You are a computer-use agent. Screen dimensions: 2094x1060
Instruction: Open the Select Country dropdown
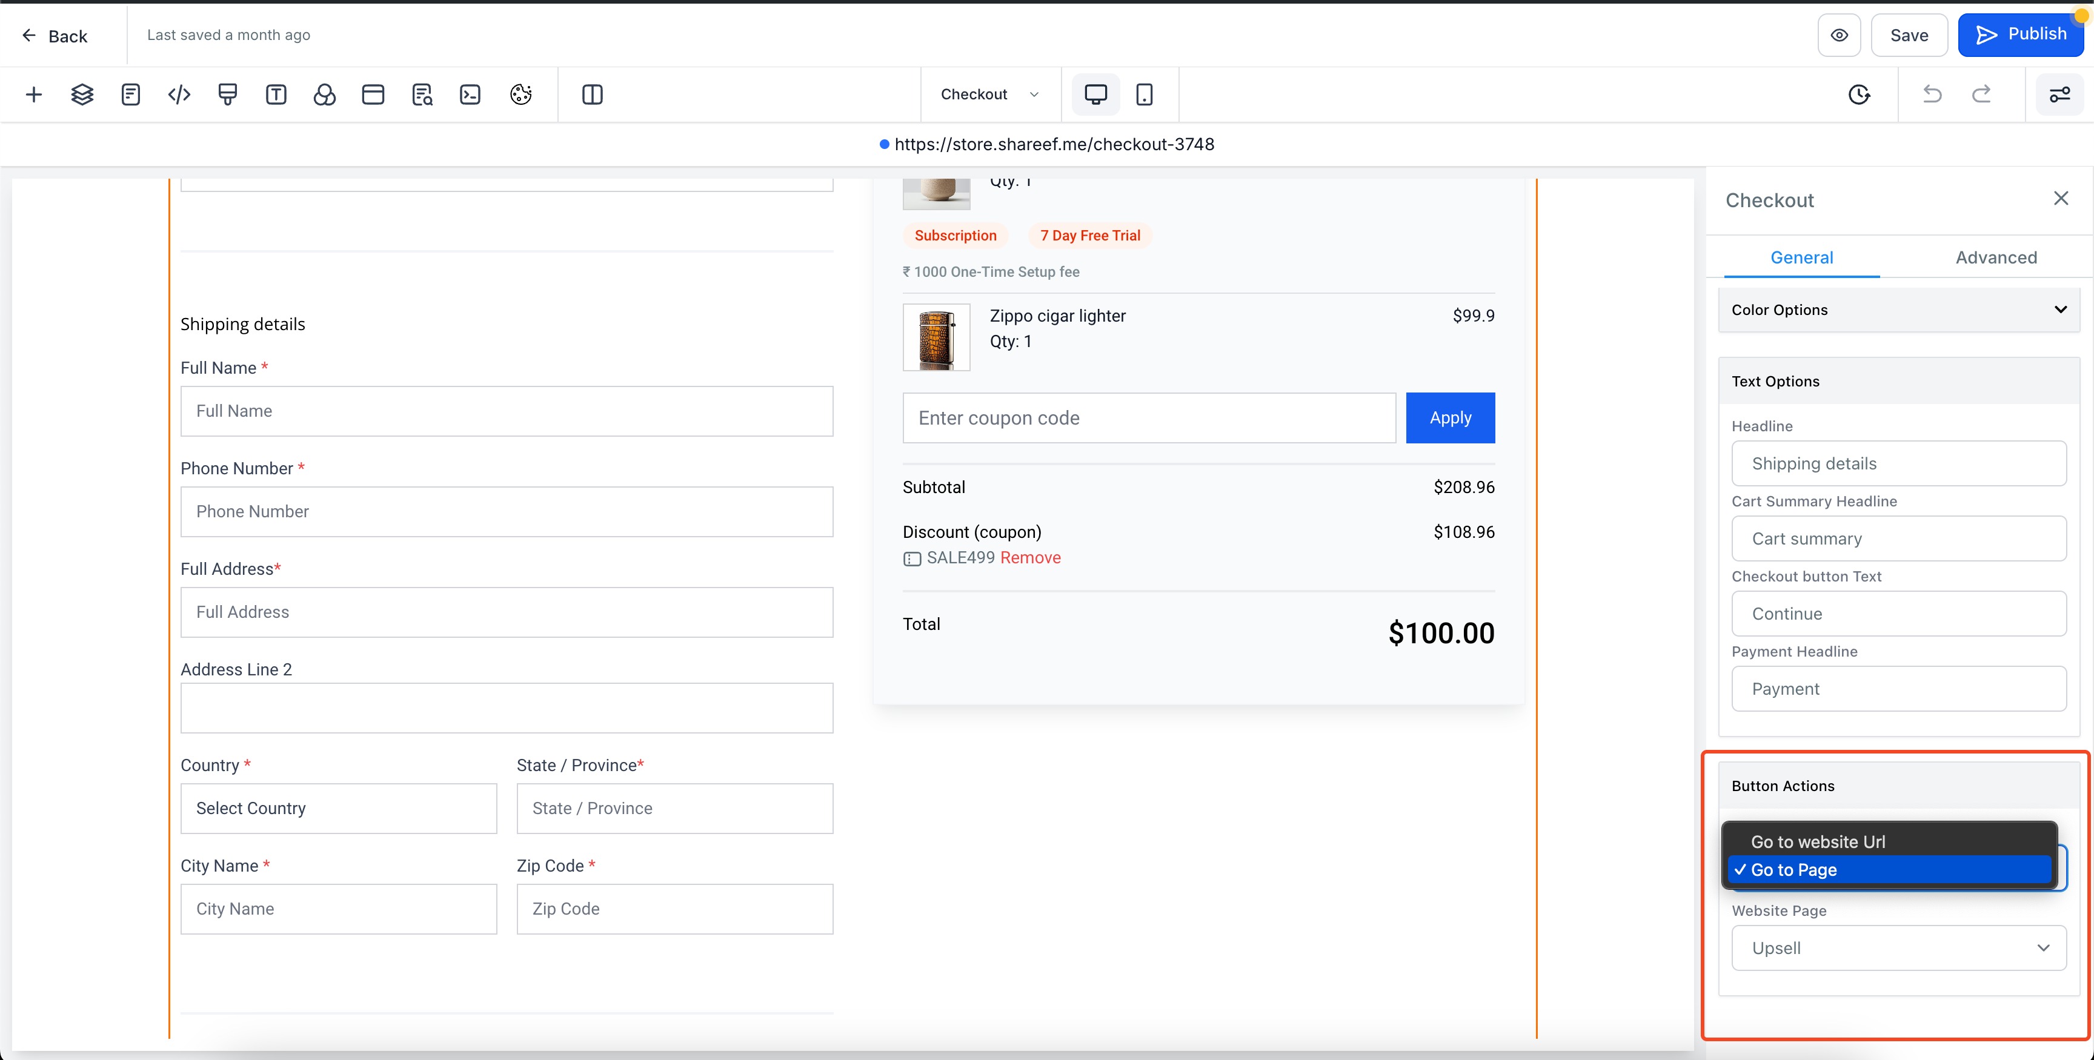(339, 808)
